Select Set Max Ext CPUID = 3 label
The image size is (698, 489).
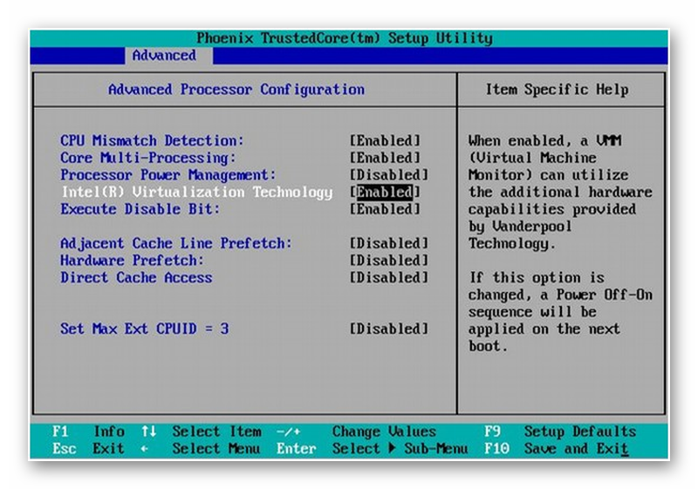tap(144, 329)
